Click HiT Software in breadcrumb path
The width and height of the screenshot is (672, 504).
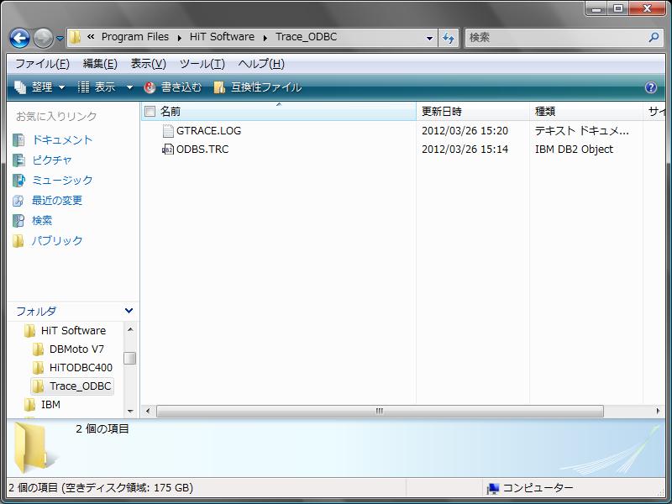click(x=222, y=37)
